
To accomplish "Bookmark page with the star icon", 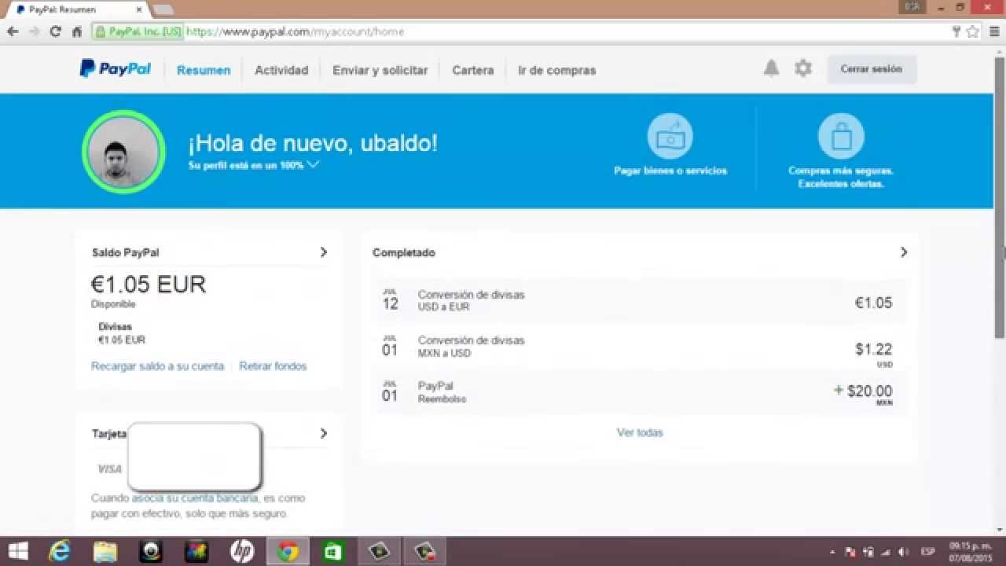I will (x=972, y=31).
